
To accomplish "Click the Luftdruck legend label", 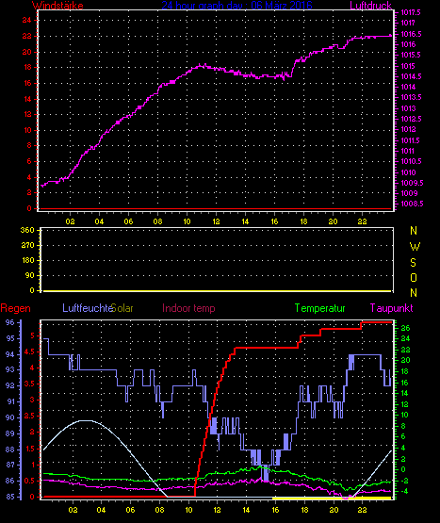I will 370,6.
